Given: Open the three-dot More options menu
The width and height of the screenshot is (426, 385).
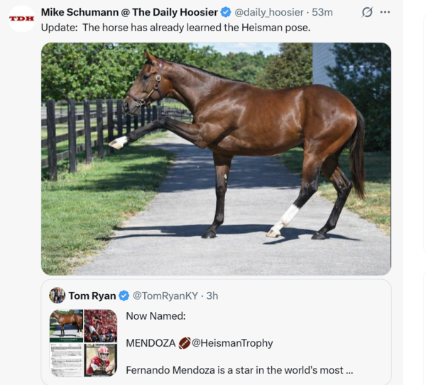Looking at the screenshot, I should 386,12.
